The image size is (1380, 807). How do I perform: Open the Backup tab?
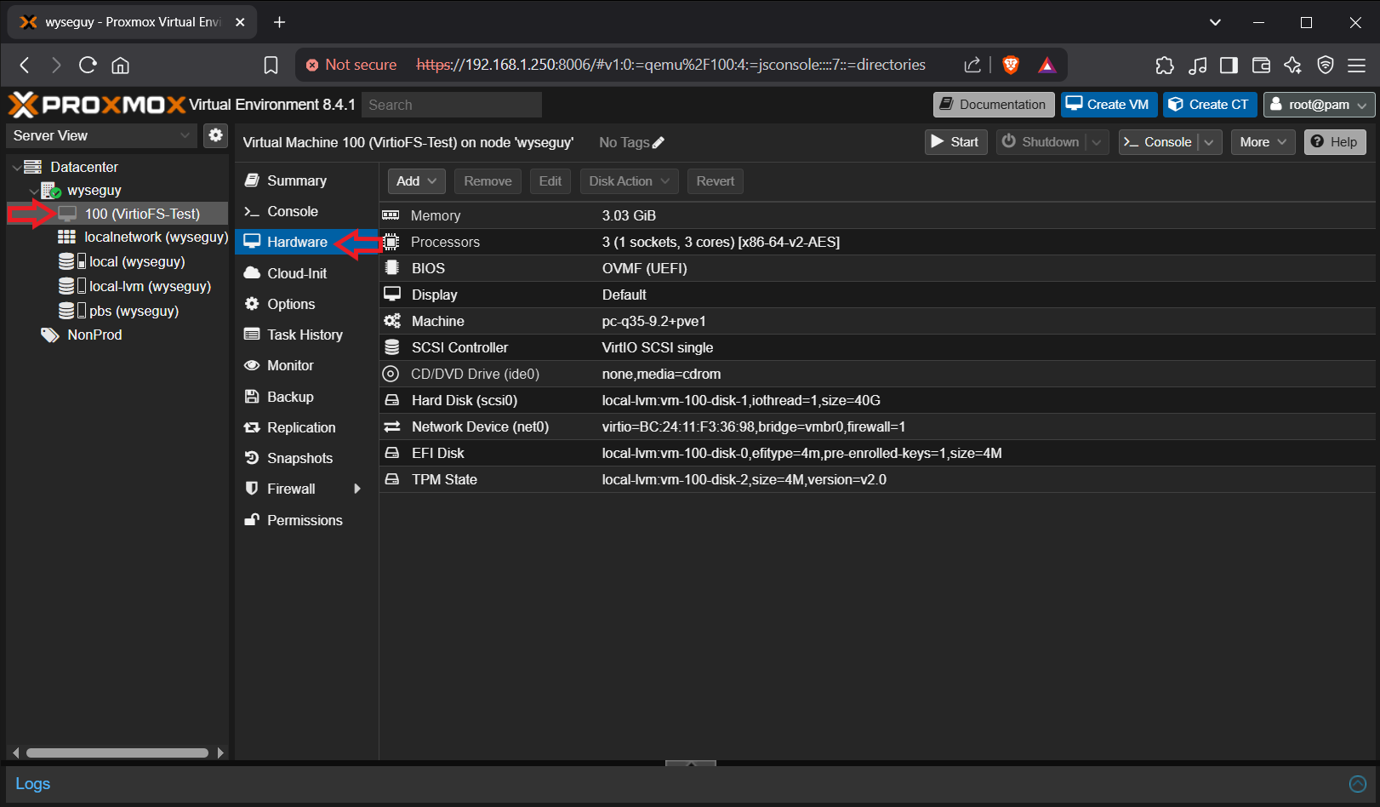(306, 397)
